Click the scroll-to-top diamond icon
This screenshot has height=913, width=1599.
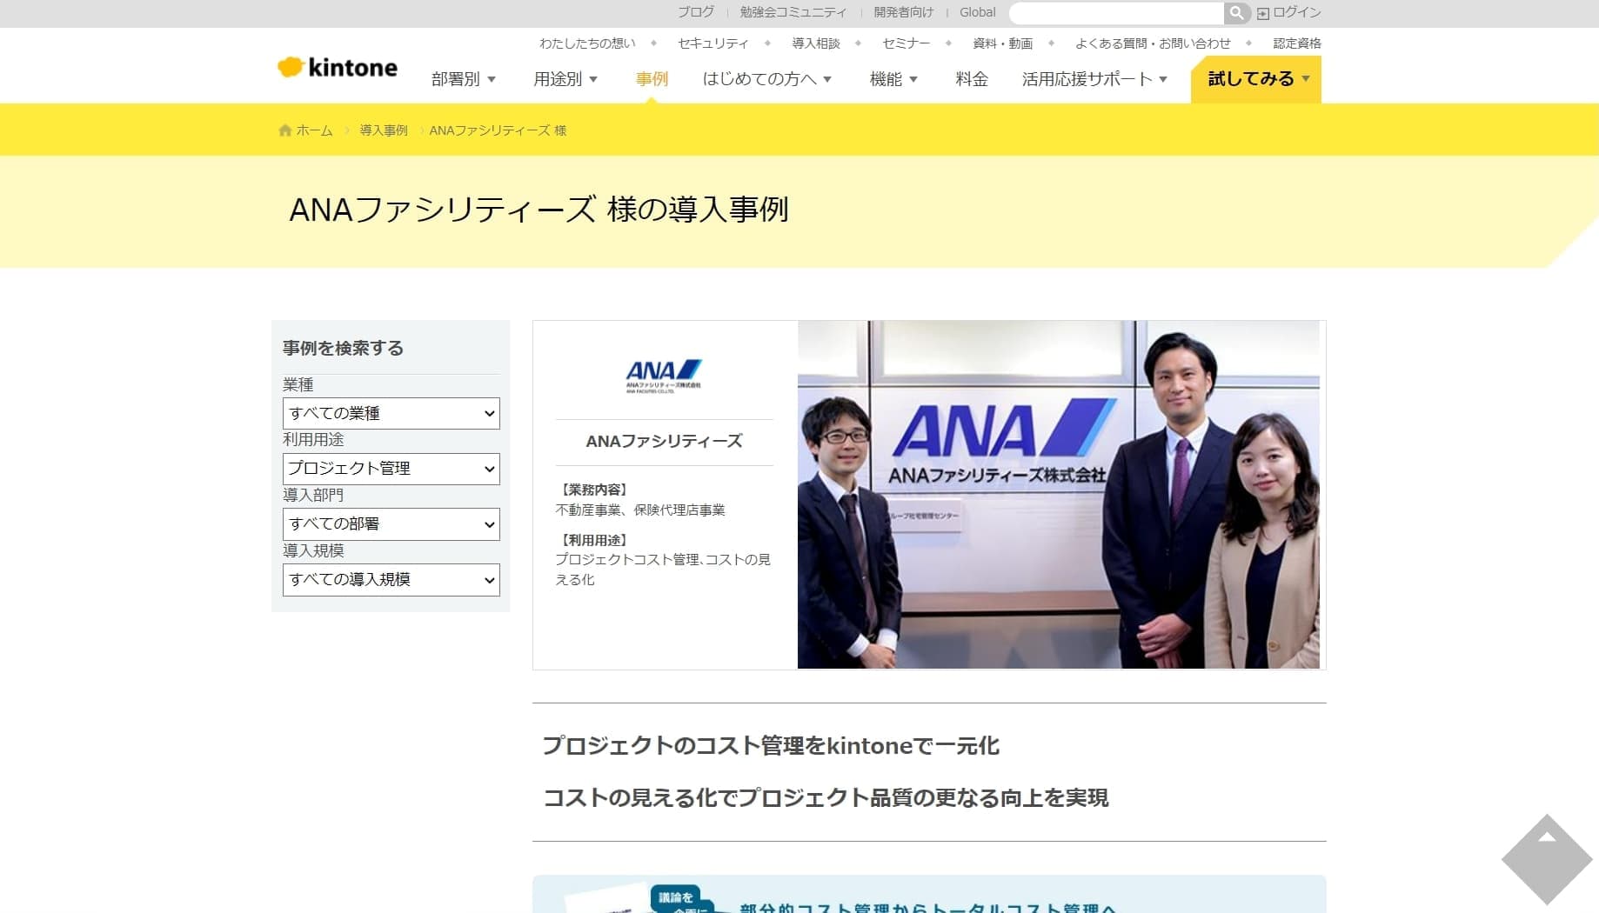[1546, 858]
